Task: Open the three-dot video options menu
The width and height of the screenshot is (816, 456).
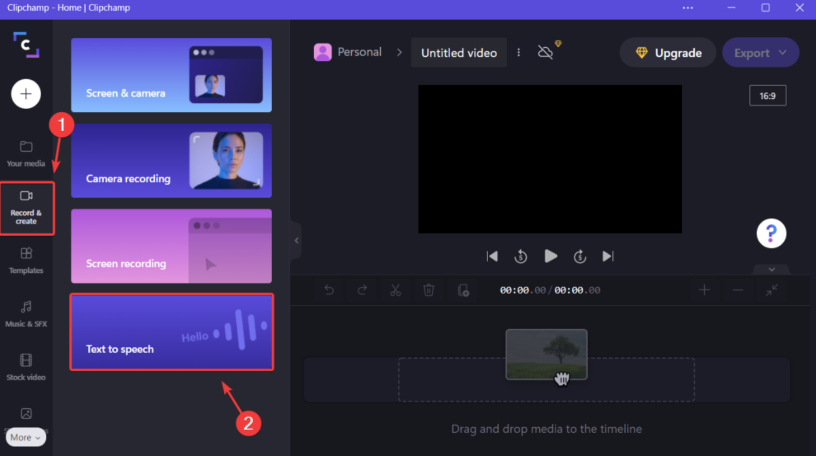Action: (519, 52)
